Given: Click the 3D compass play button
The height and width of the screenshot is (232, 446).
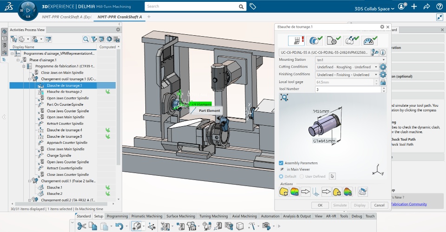Looking at the screenshot, I should click(x=28, y=11).
